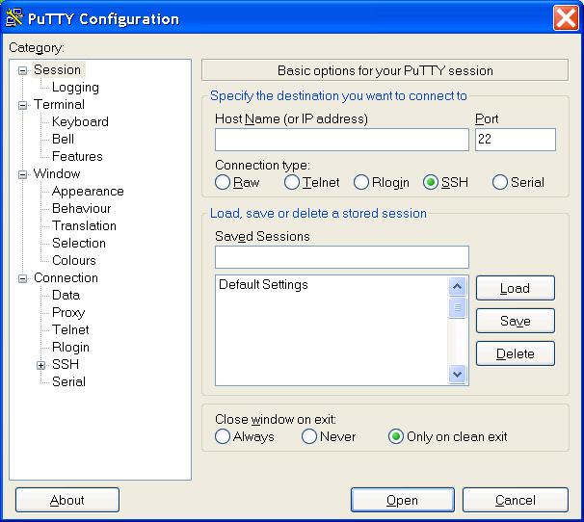Open the Window category
The width and height of the screenshot is (584, 522).
57,173
